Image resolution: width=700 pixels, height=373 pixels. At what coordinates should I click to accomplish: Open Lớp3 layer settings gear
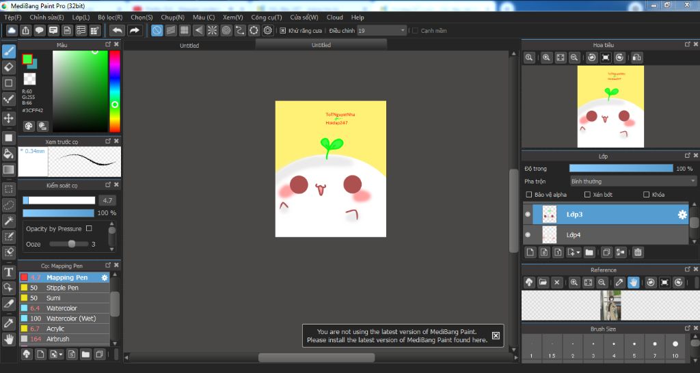(682, 215)
